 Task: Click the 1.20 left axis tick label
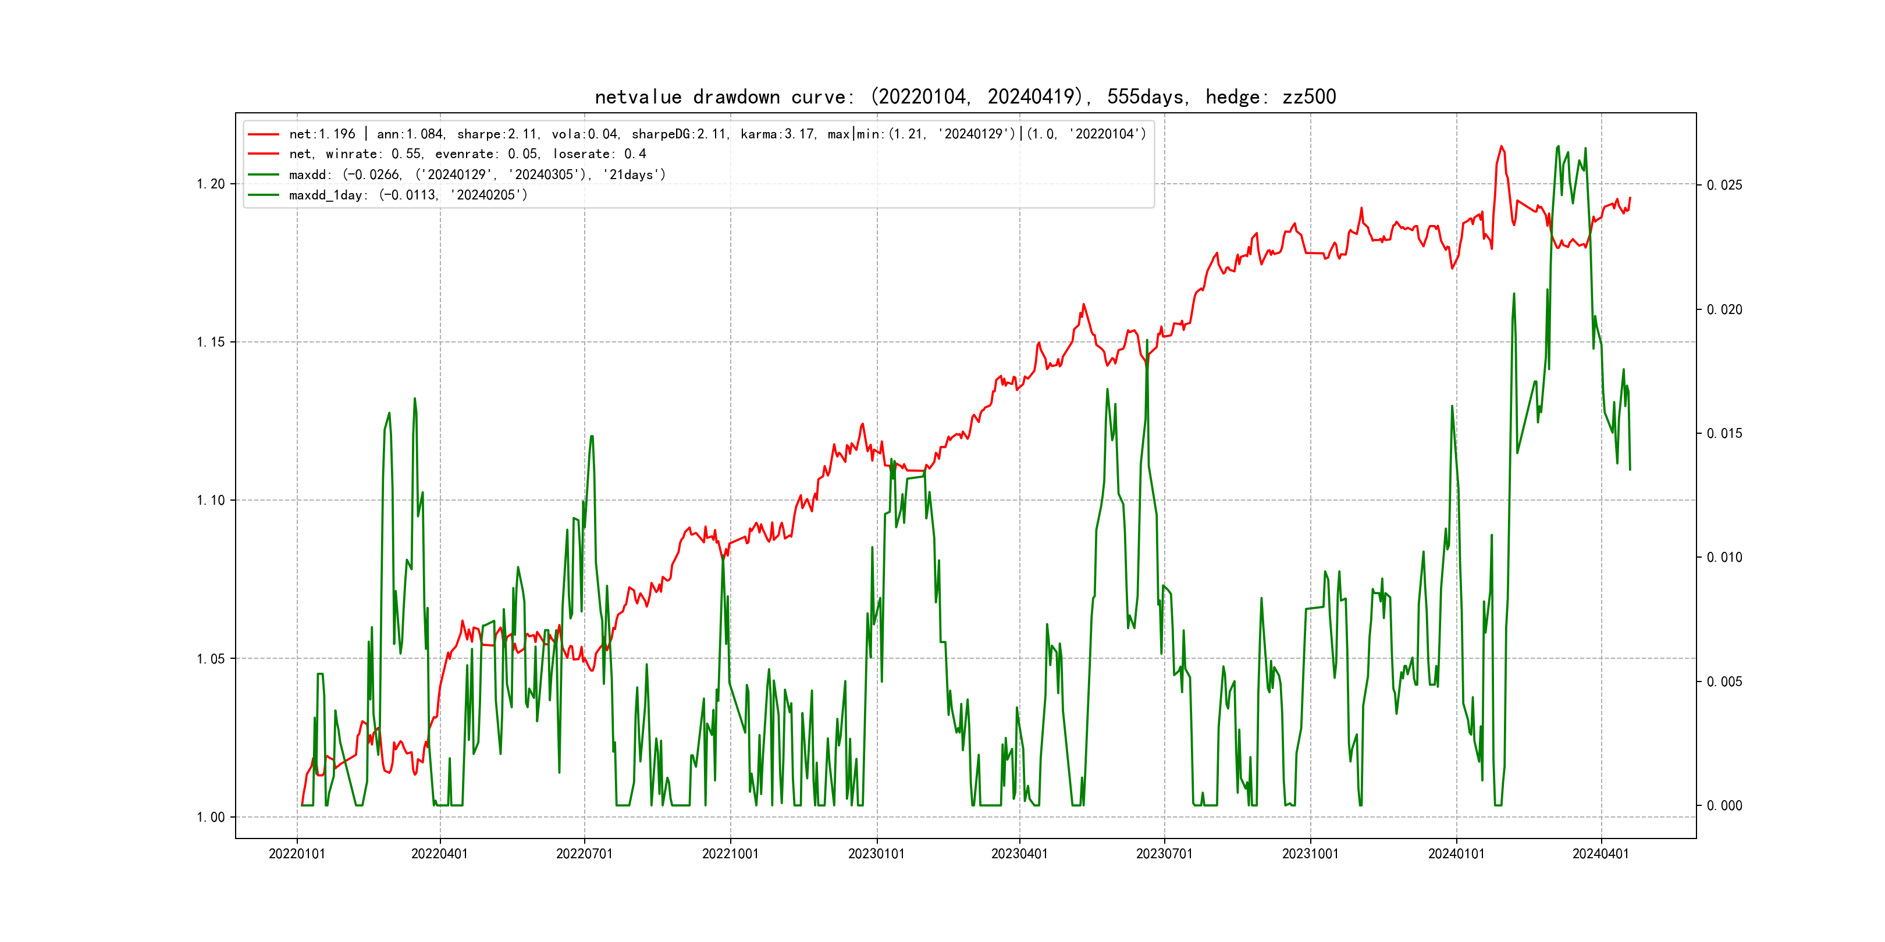tap(211, 184)
